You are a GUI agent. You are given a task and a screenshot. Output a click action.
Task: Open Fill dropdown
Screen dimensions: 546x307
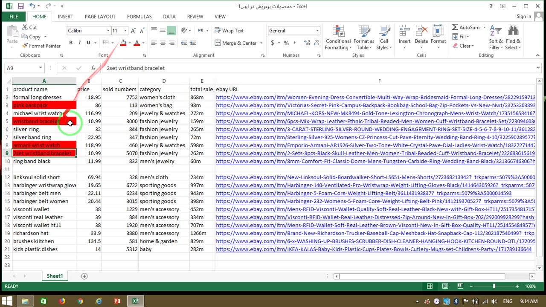click(x=461, y=37)
